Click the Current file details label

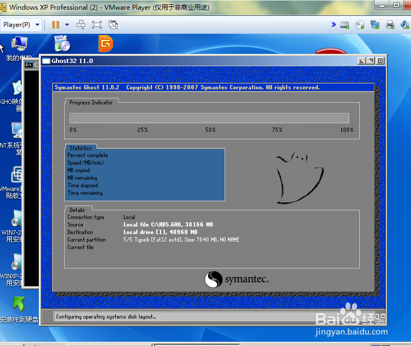tap(80, 247)
